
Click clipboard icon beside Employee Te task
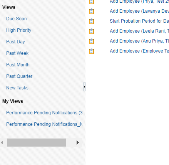(91, 51)
